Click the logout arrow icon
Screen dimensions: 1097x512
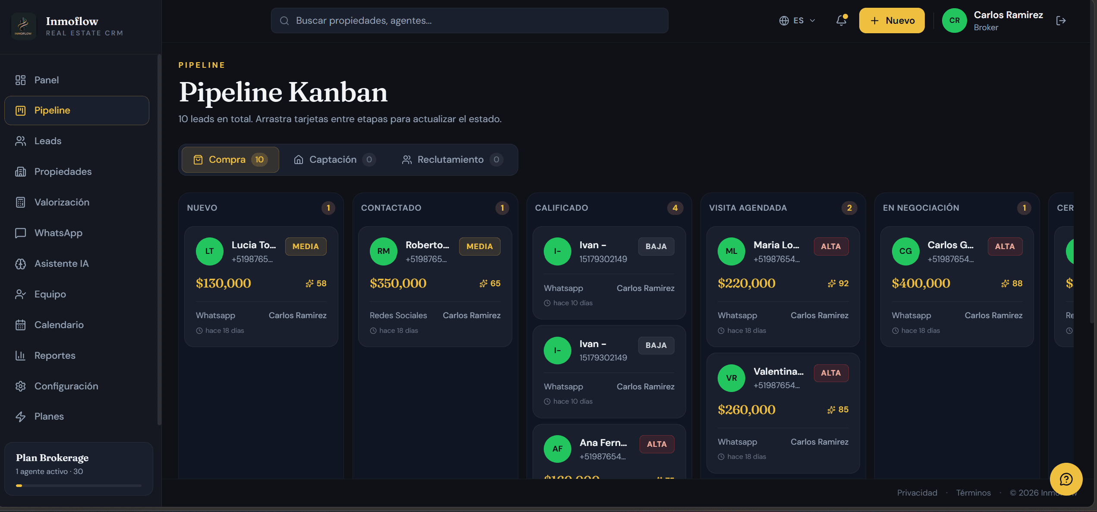click(1061, 21)
